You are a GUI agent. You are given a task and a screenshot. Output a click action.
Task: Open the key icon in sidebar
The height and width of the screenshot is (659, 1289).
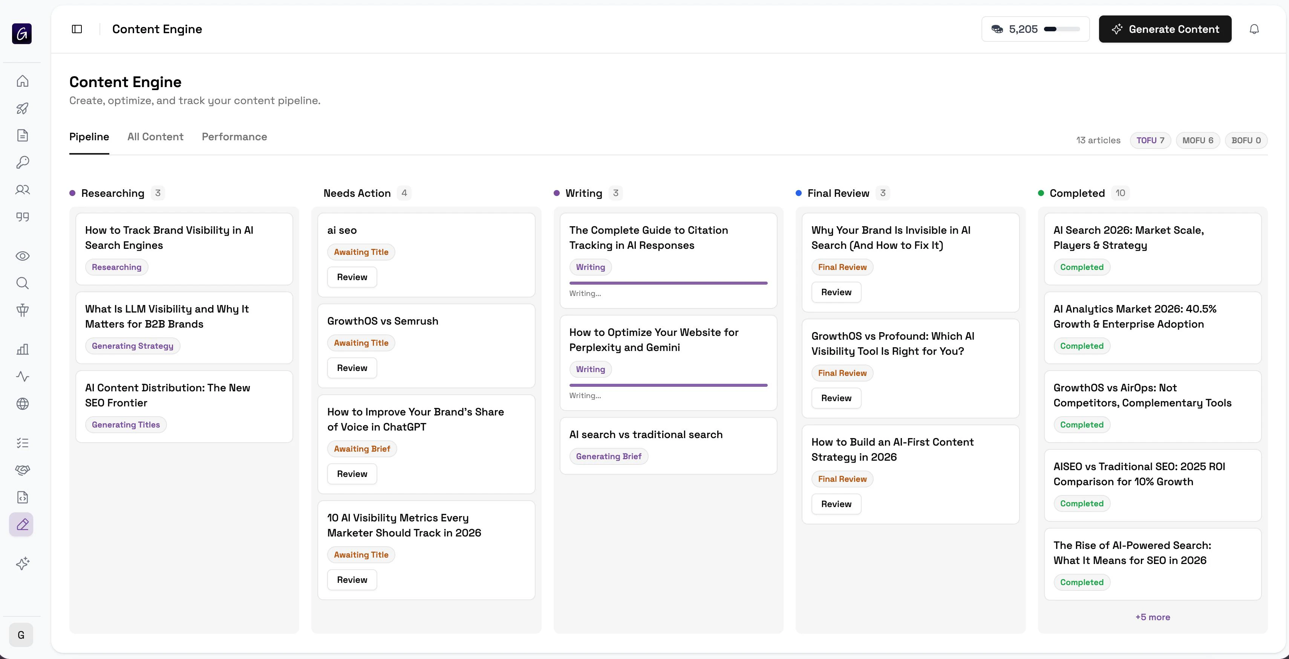click(x=23, y=162)
